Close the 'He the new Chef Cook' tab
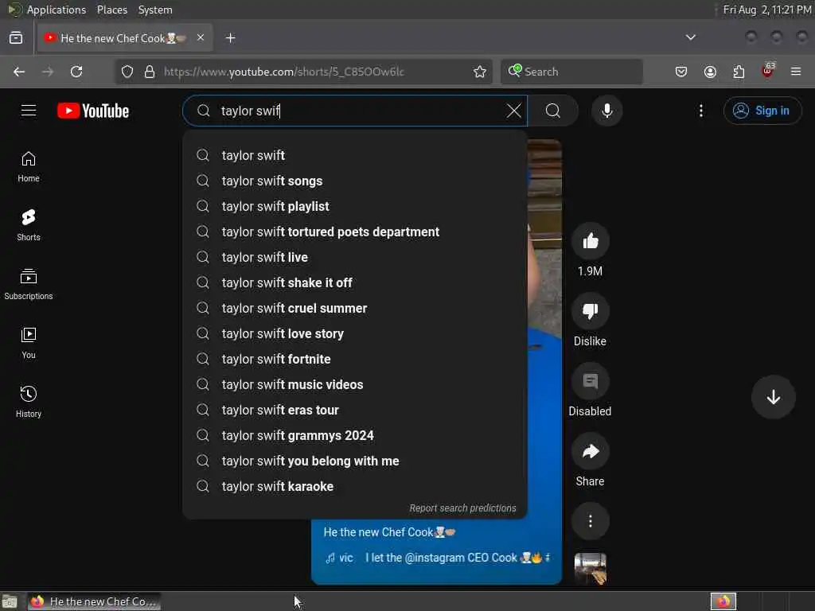This screenshot has width=815, height=611. pos(201,37)
